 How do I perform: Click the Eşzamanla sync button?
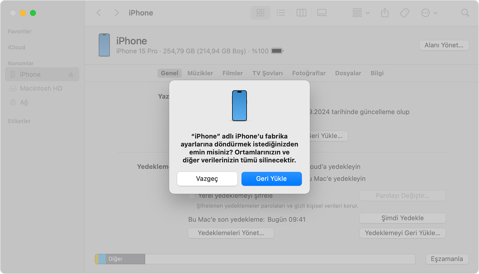pos(447,259)
